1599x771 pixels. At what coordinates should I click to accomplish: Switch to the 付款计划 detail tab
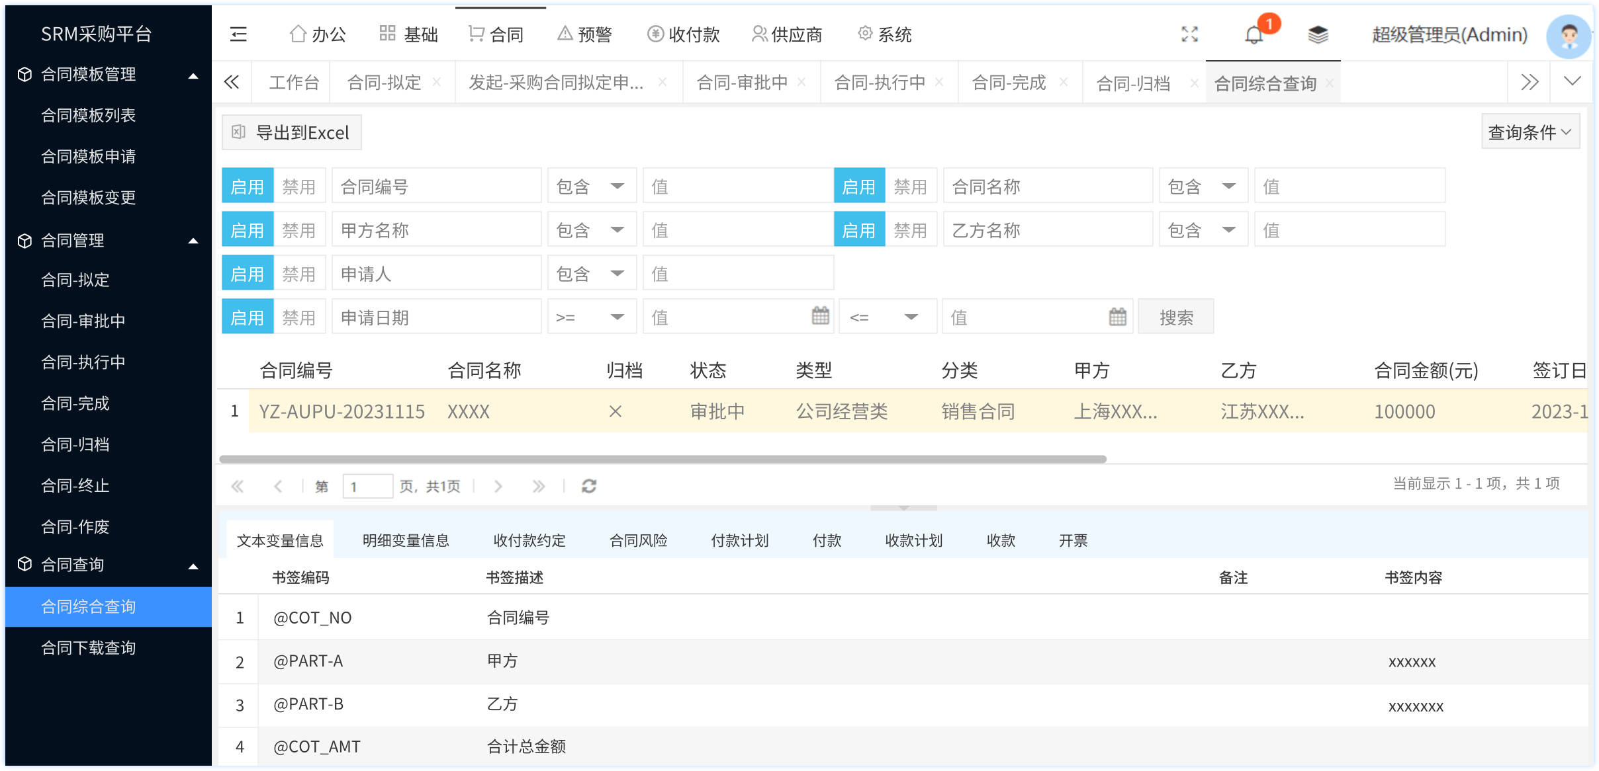point(739,541)
